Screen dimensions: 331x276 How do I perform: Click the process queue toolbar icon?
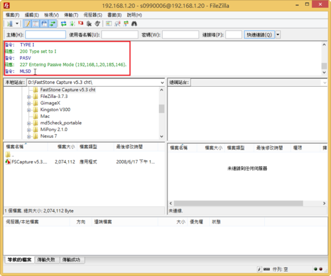tap(72, 24)
